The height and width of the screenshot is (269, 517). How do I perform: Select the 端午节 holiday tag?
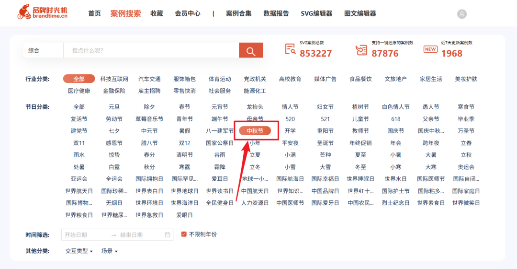220,119
